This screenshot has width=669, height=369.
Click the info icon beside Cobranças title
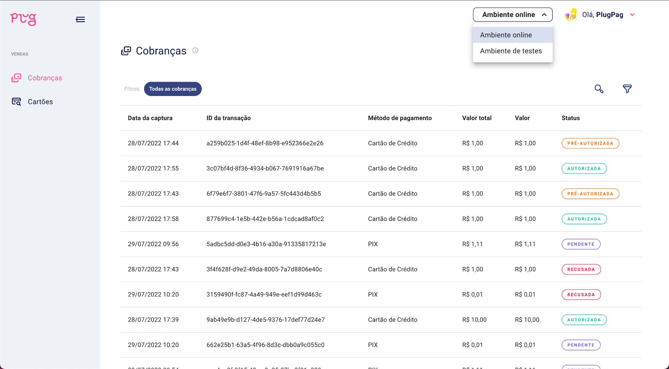(195, 51)
